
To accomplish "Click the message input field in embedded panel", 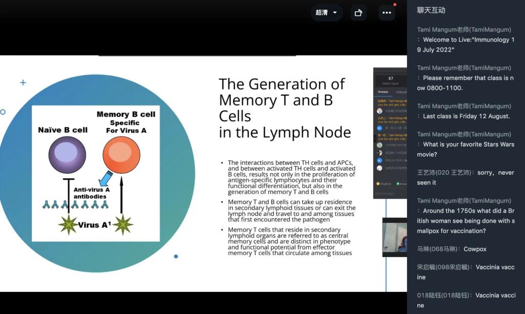I will [390, 194].
